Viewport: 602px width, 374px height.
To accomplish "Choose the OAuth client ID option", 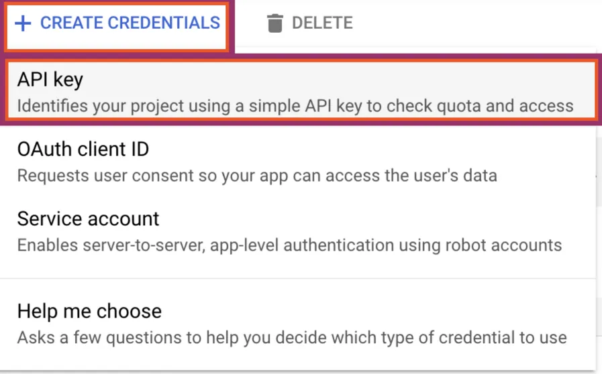I will pos(298,162).
